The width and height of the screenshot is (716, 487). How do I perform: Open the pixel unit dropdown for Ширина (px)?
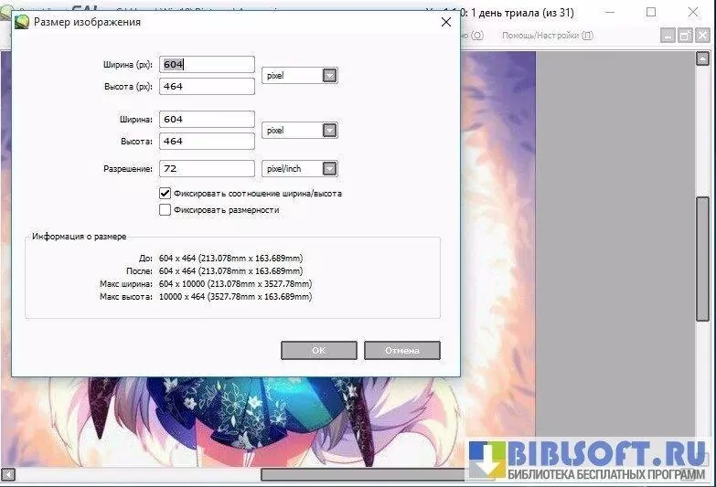(329, 76)
